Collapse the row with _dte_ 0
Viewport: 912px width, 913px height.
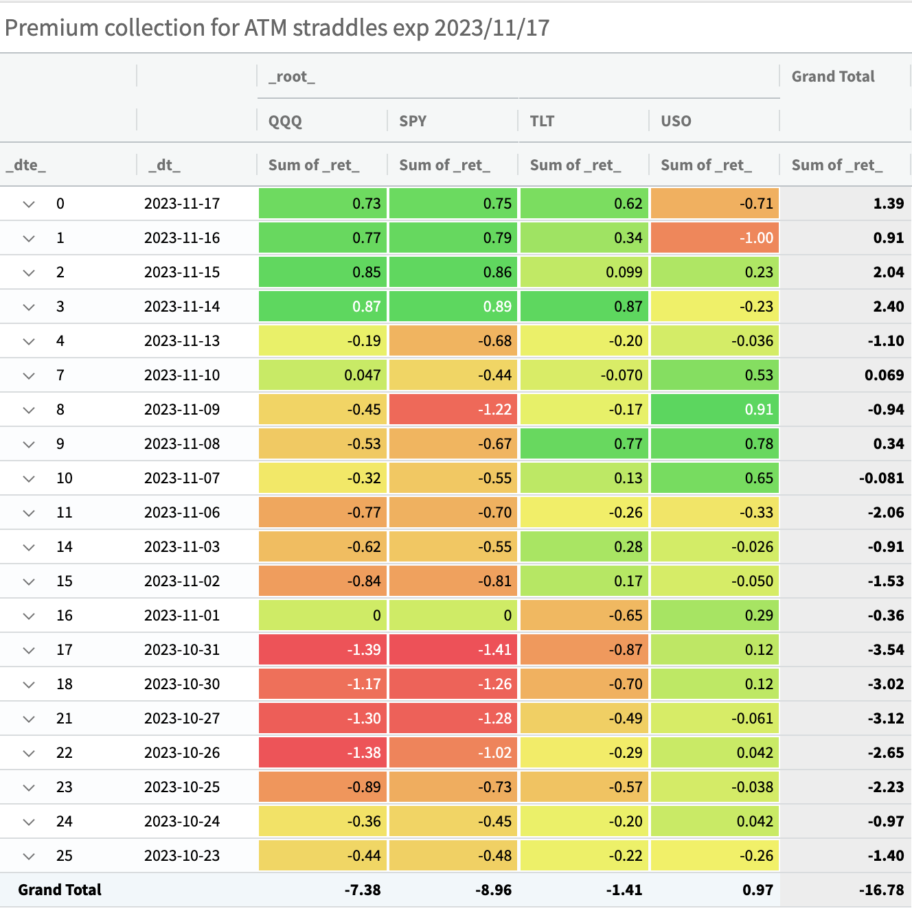point(29,204)
